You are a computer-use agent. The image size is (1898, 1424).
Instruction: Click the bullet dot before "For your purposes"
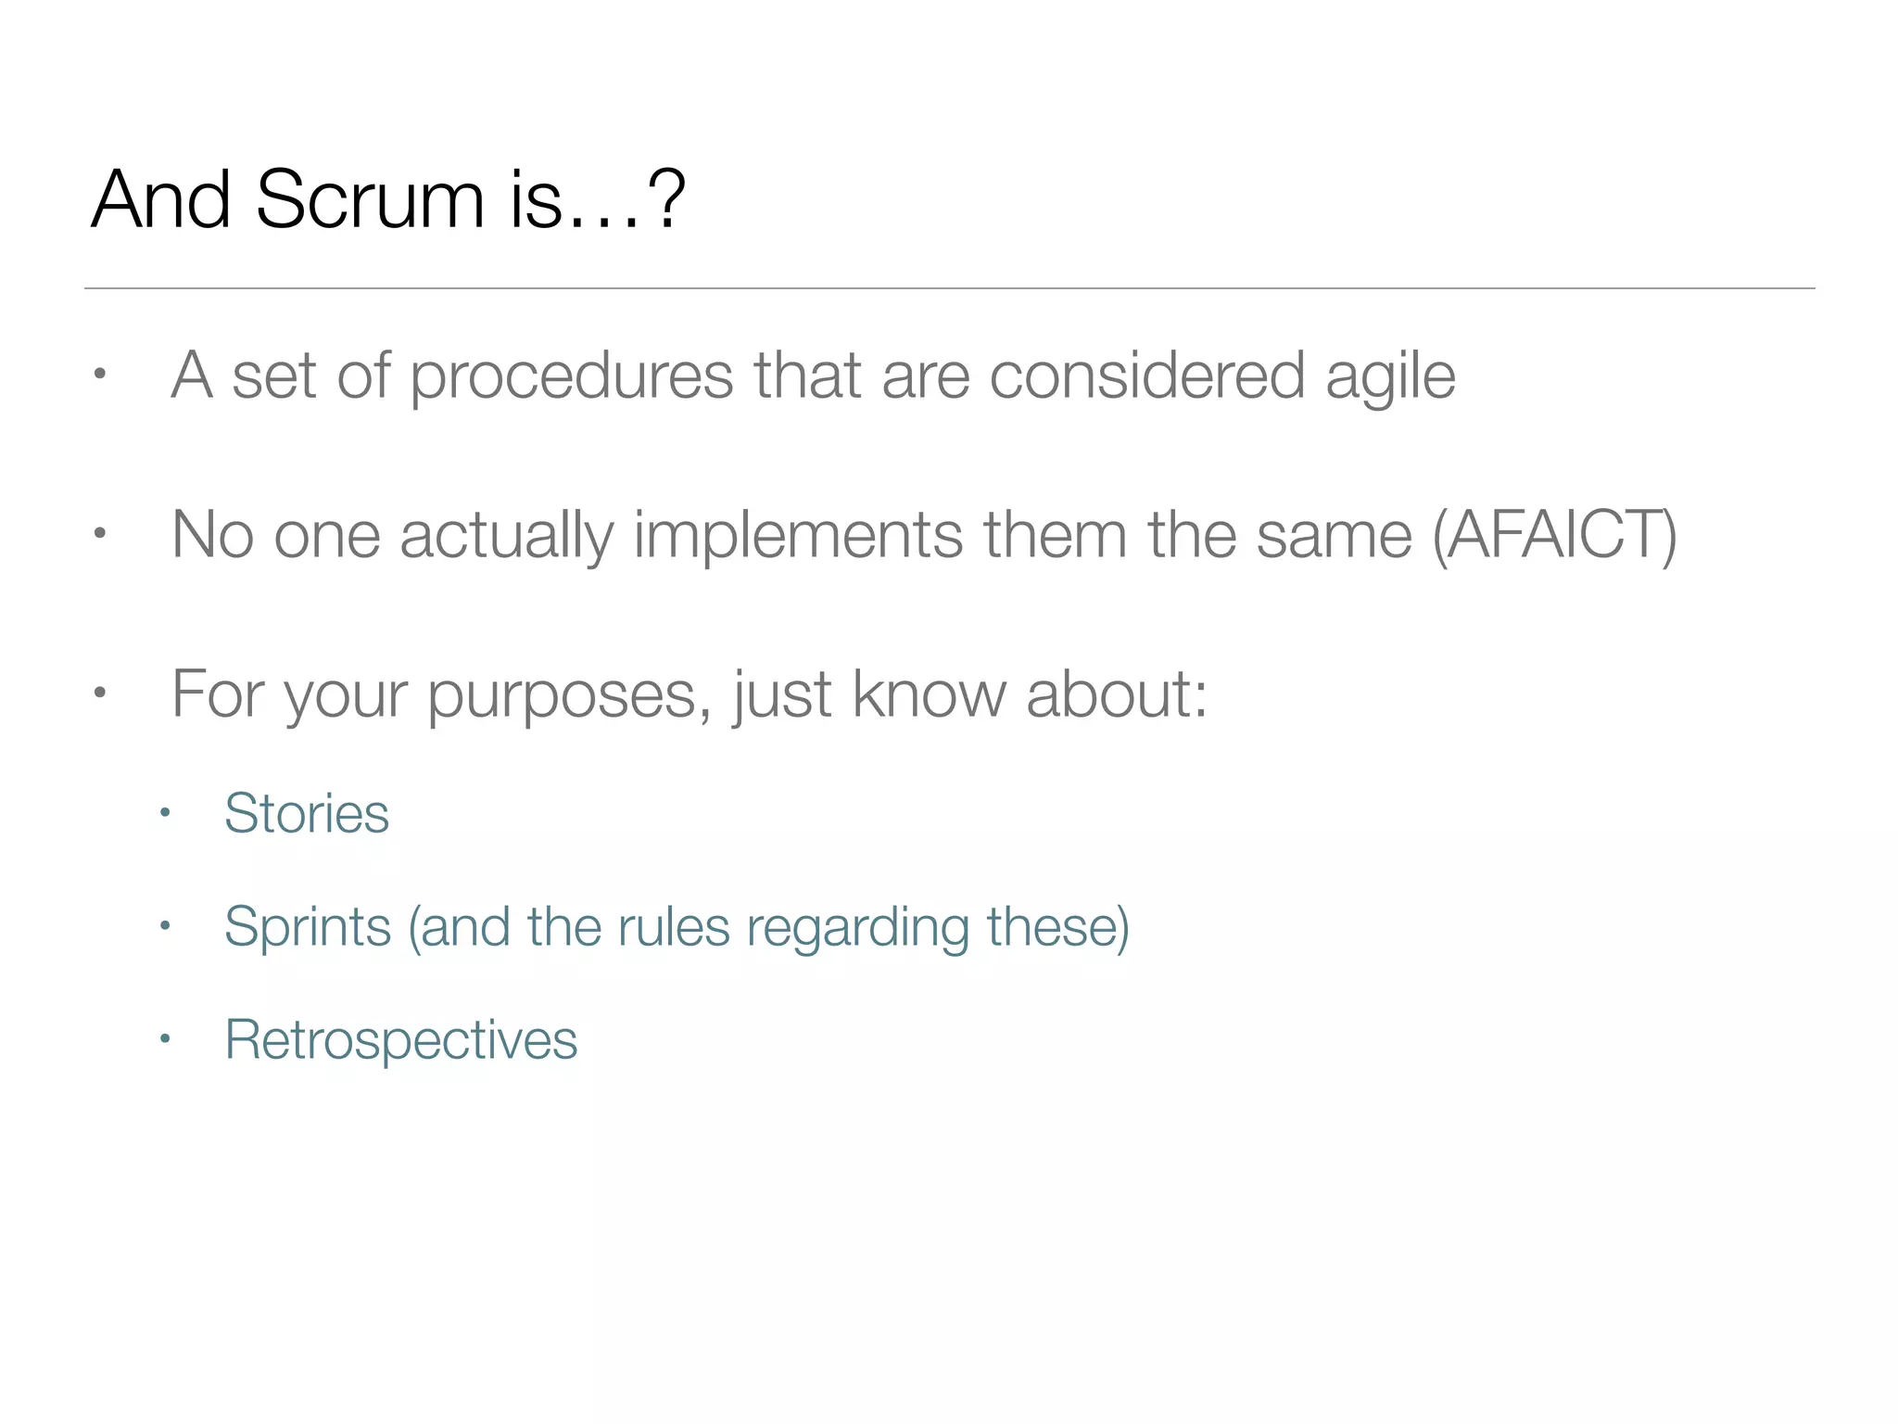100,693
